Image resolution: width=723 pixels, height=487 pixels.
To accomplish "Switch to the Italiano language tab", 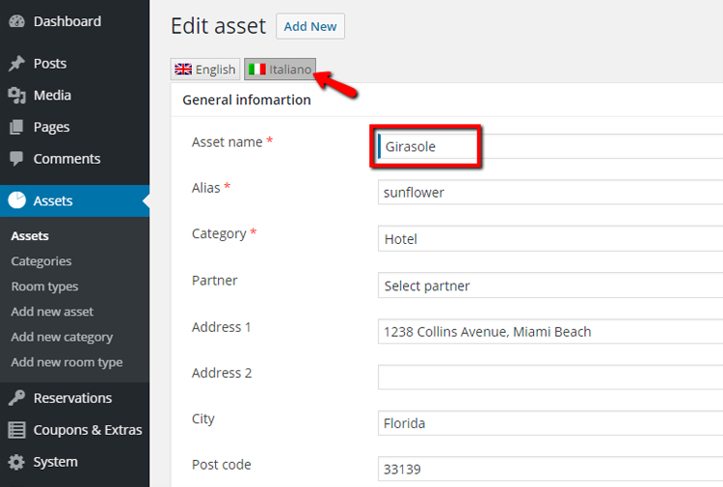I will coord(280,69).
